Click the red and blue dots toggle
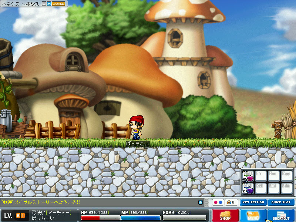 tap(218, 202)
